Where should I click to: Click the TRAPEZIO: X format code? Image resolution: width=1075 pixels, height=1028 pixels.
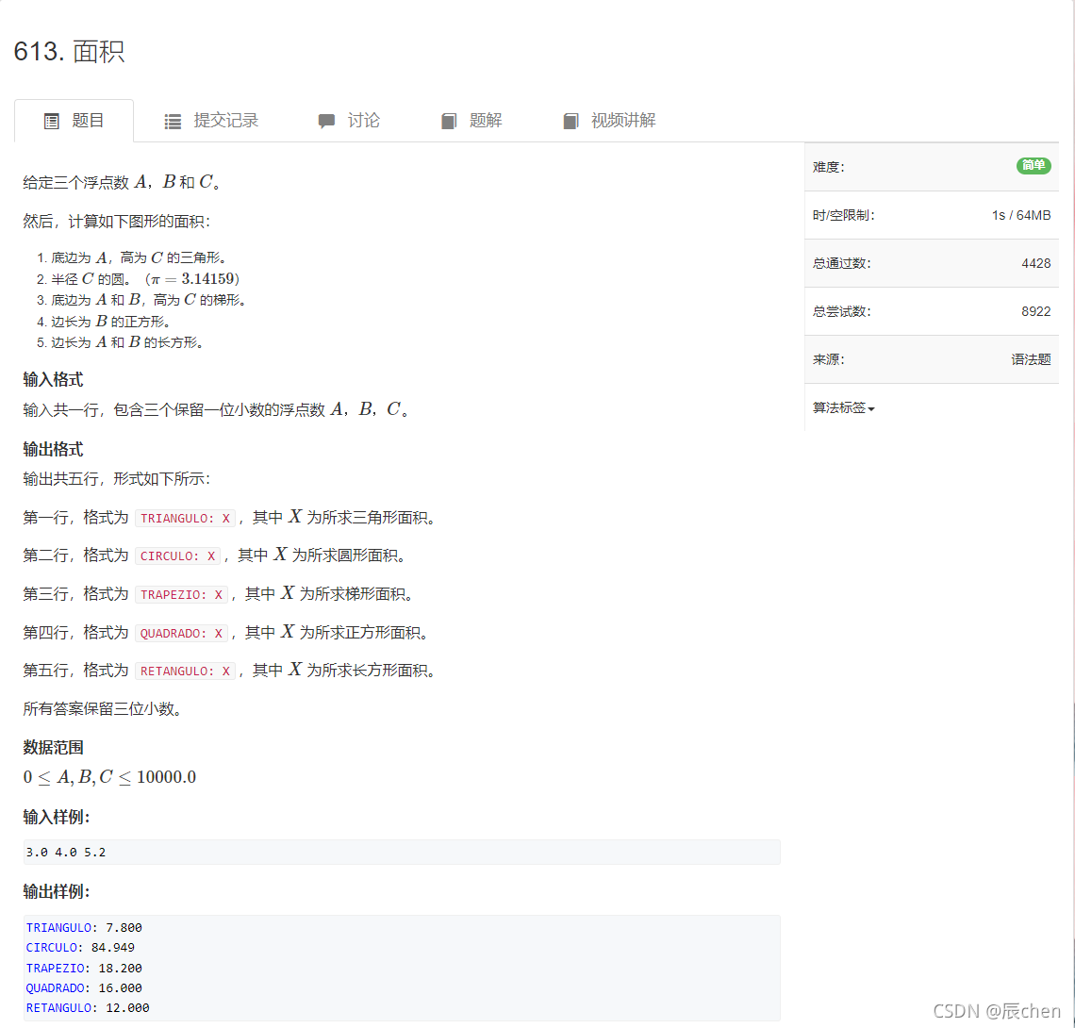point(182,594)
